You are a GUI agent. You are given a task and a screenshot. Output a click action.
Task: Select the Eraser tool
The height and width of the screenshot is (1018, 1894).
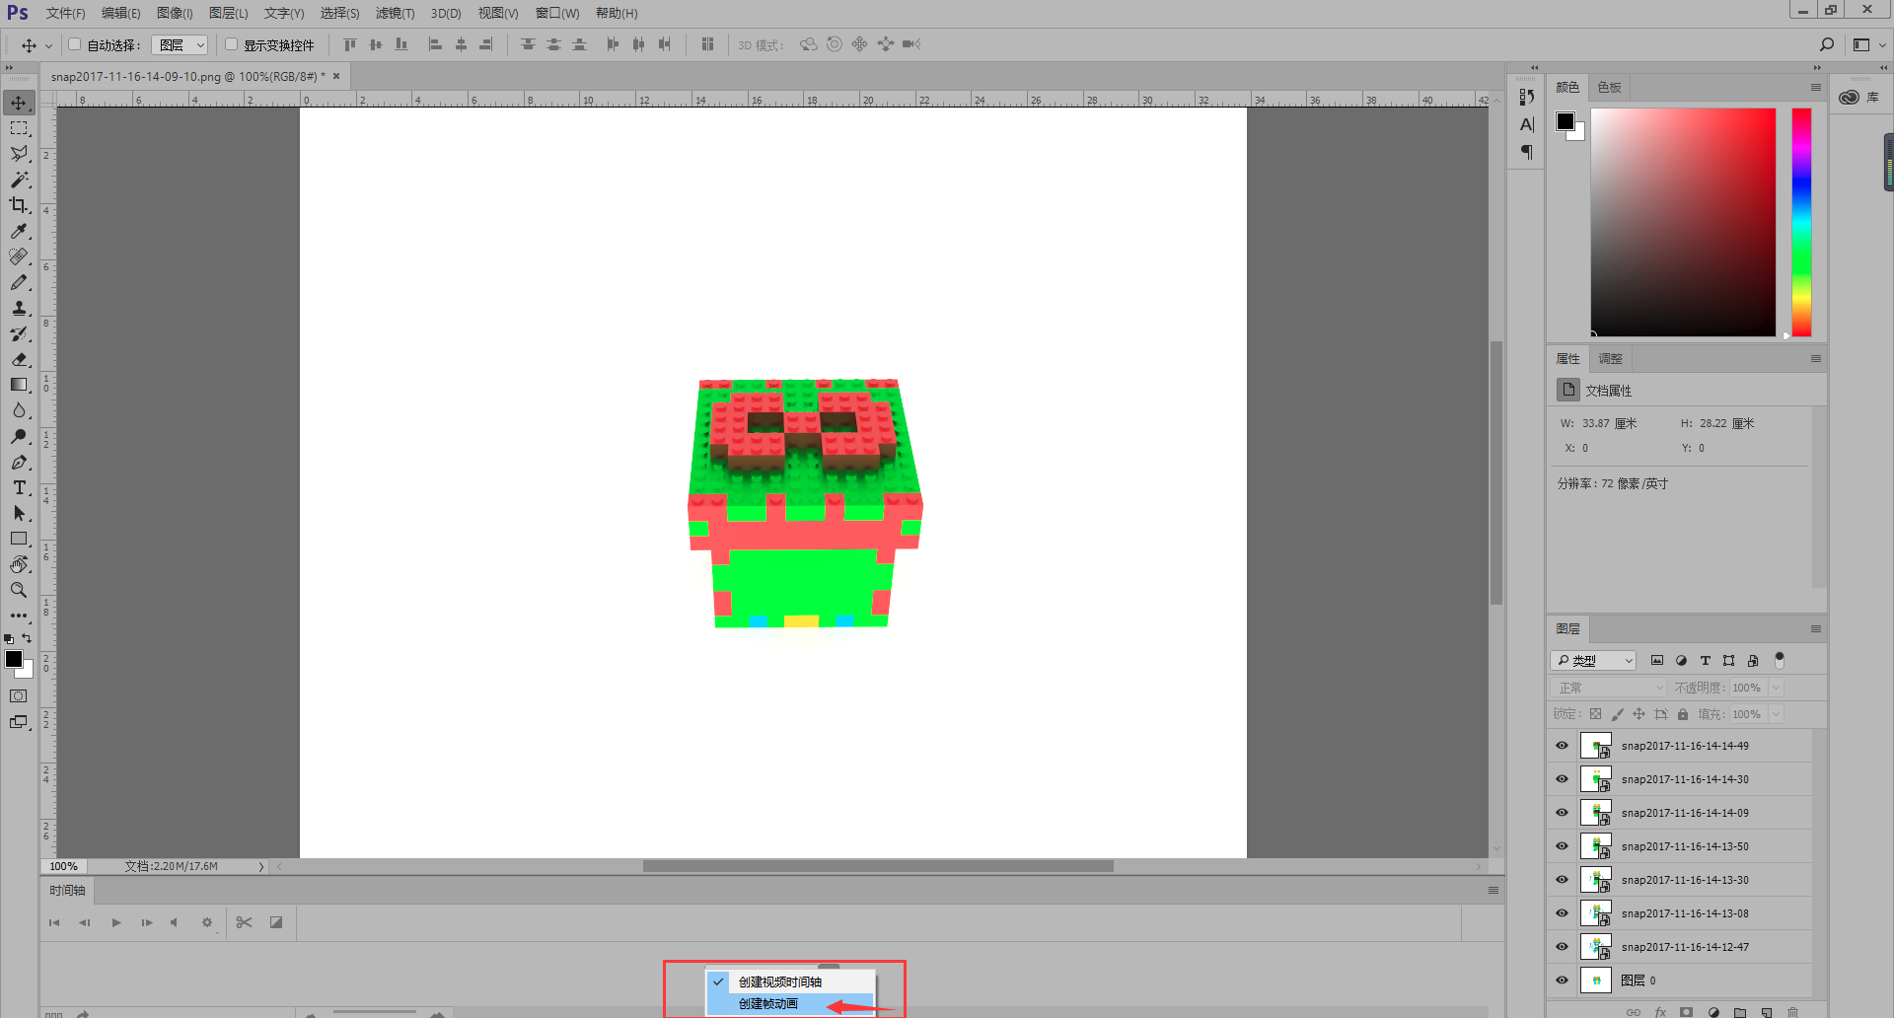tap(19, 359)
